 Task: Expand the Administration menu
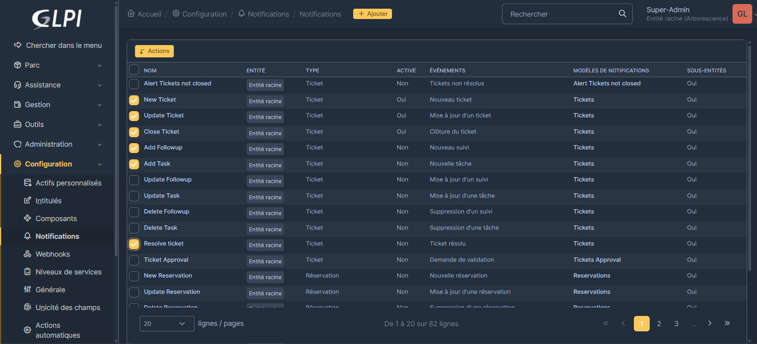click(x=57, y=144)
